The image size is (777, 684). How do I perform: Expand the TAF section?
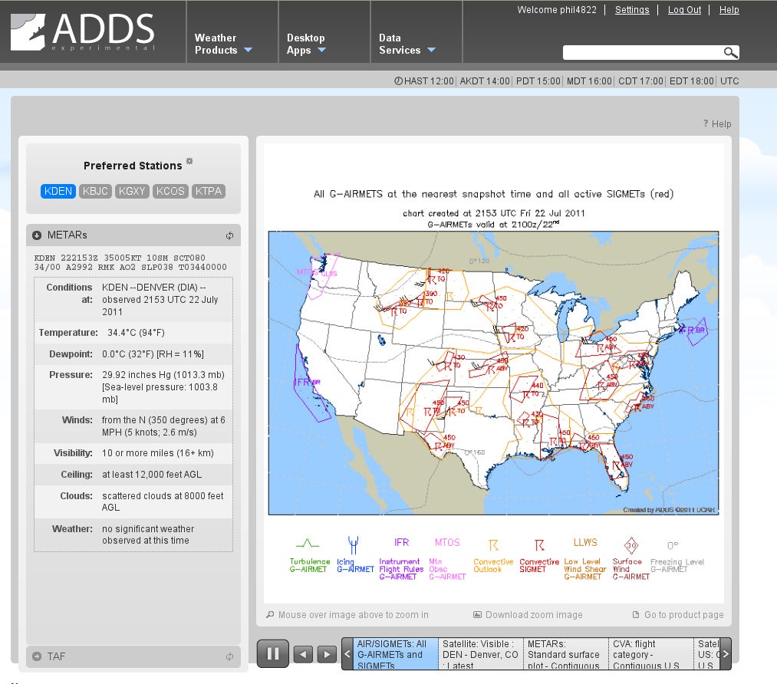coord(38,656)
